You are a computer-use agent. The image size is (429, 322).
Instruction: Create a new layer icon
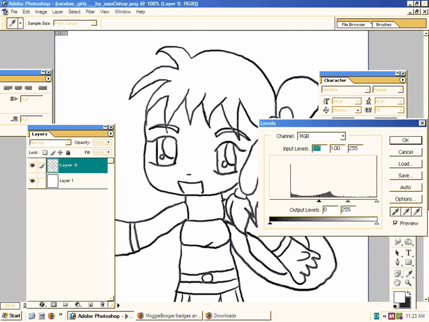pos(91,304)
